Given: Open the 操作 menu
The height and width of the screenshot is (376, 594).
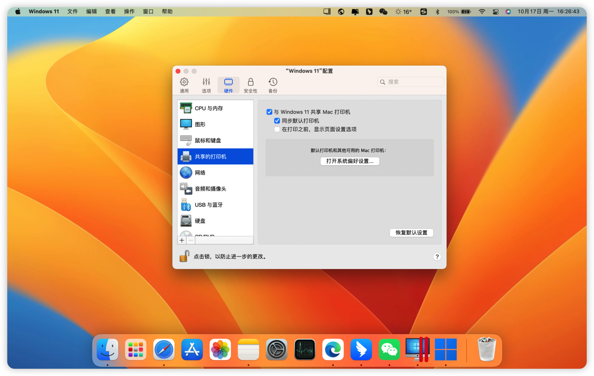Looking at the screenshot, I should (129, 11).
